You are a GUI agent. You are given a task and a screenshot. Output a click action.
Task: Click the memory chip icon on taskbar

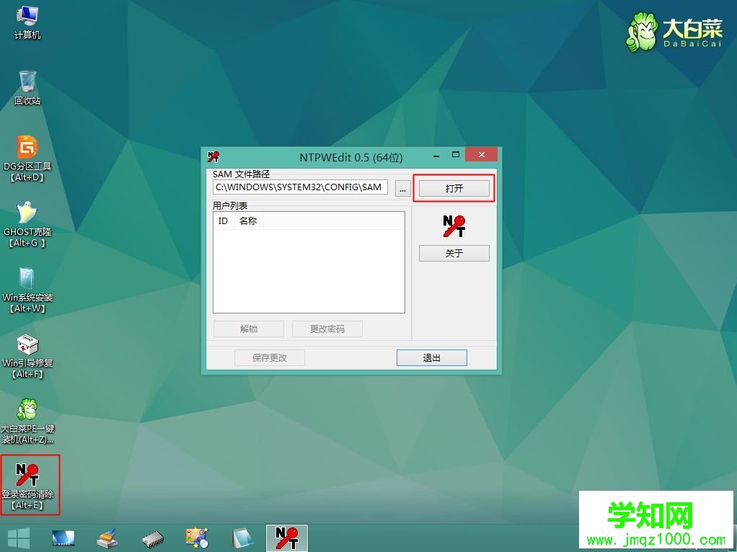click(152, 538)
